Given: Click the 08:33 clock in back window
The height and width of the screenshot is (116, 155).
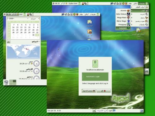Looking at the screenshot, I should tap(57, 3).
